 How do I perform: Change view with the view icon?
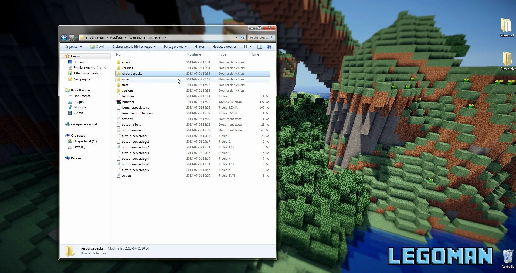coord(245,47)
